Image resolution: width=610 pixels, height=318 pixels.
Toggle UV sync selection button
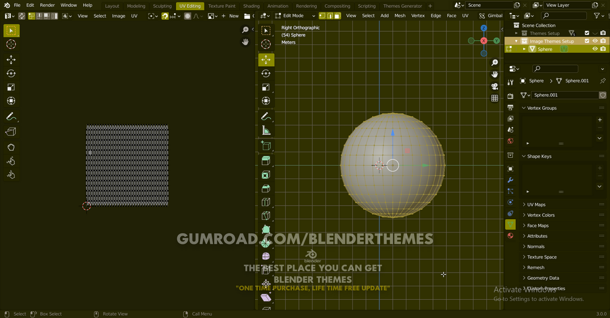click(22, 16)
